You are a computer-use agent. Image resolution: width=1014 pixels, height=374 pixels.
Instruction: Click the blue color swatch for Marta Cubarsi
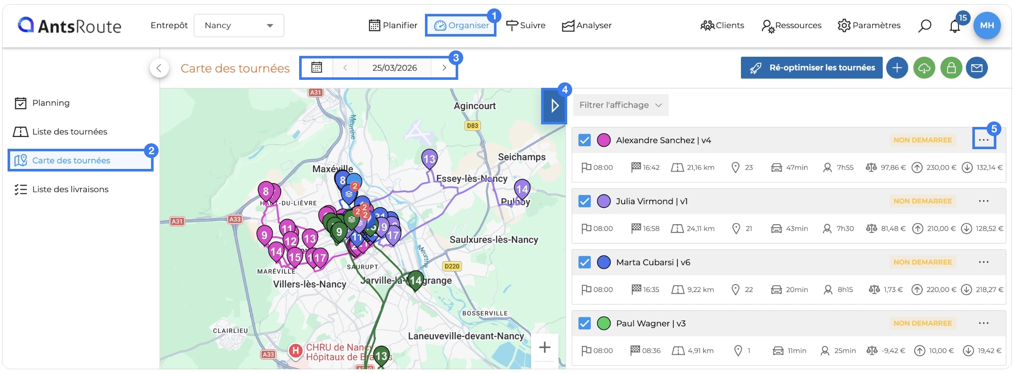coord(604,262)
